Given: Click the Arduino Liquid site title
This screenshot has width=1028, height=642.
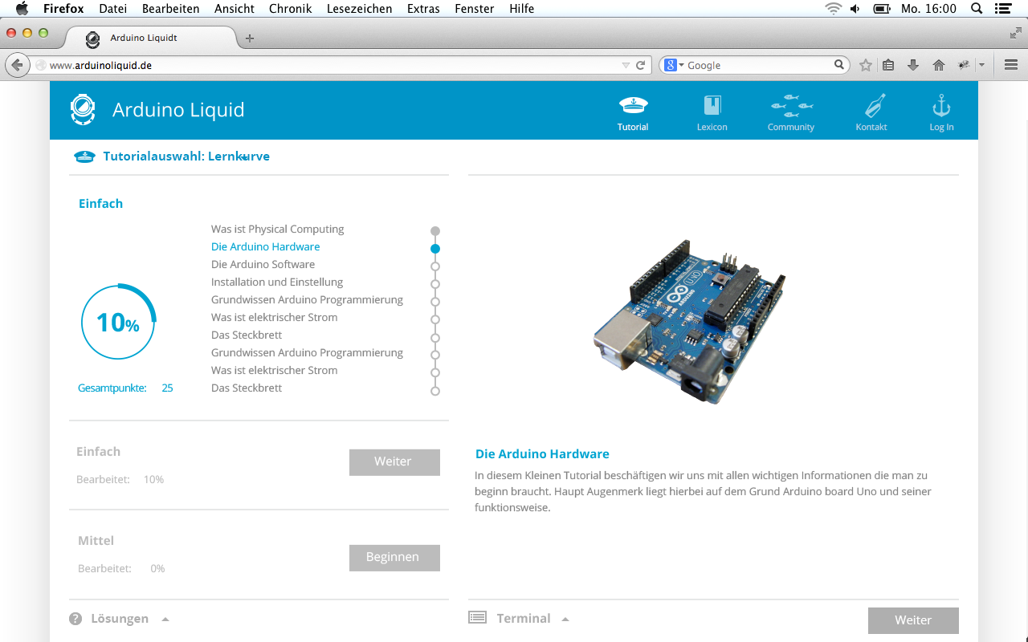Looking at the screenshot, I should tap(178, 110).
